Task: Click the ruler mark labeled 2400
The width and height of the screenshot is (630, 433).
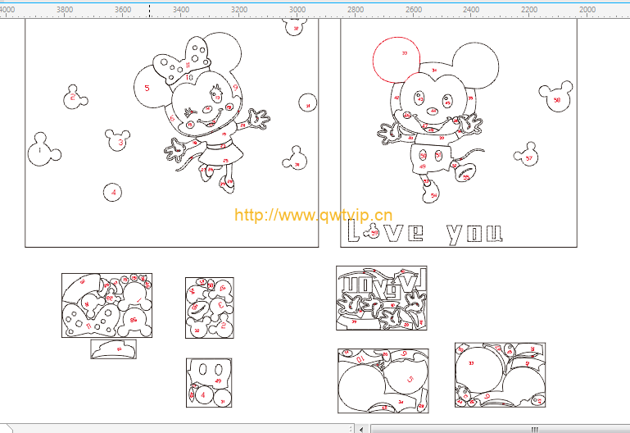Action: tap(471, 9)
